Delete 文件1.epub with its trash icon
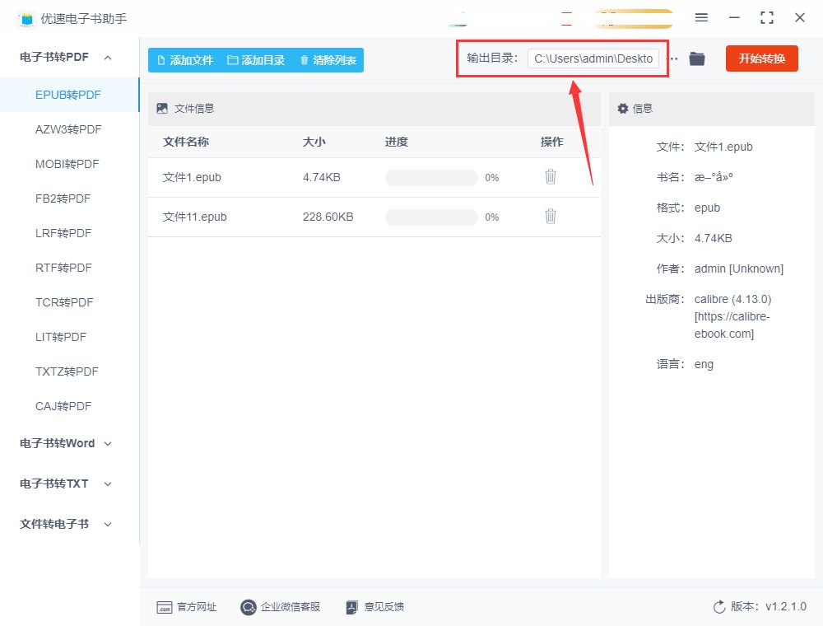The width and height of the screenshot is (823, 626). click(550, 177)
